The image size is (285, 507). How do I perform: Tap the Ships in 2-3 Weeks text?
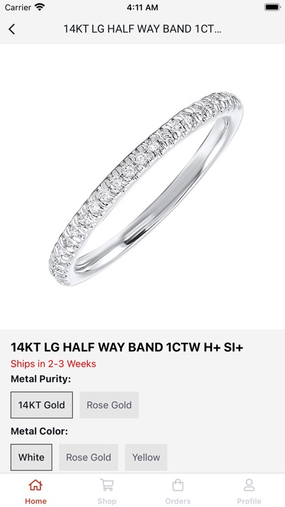(53, 364)
